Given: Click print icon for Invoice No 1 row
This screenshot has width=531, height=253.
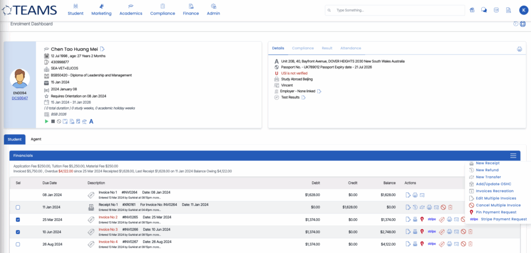Looking at the screenshot, I should (415, 195).
